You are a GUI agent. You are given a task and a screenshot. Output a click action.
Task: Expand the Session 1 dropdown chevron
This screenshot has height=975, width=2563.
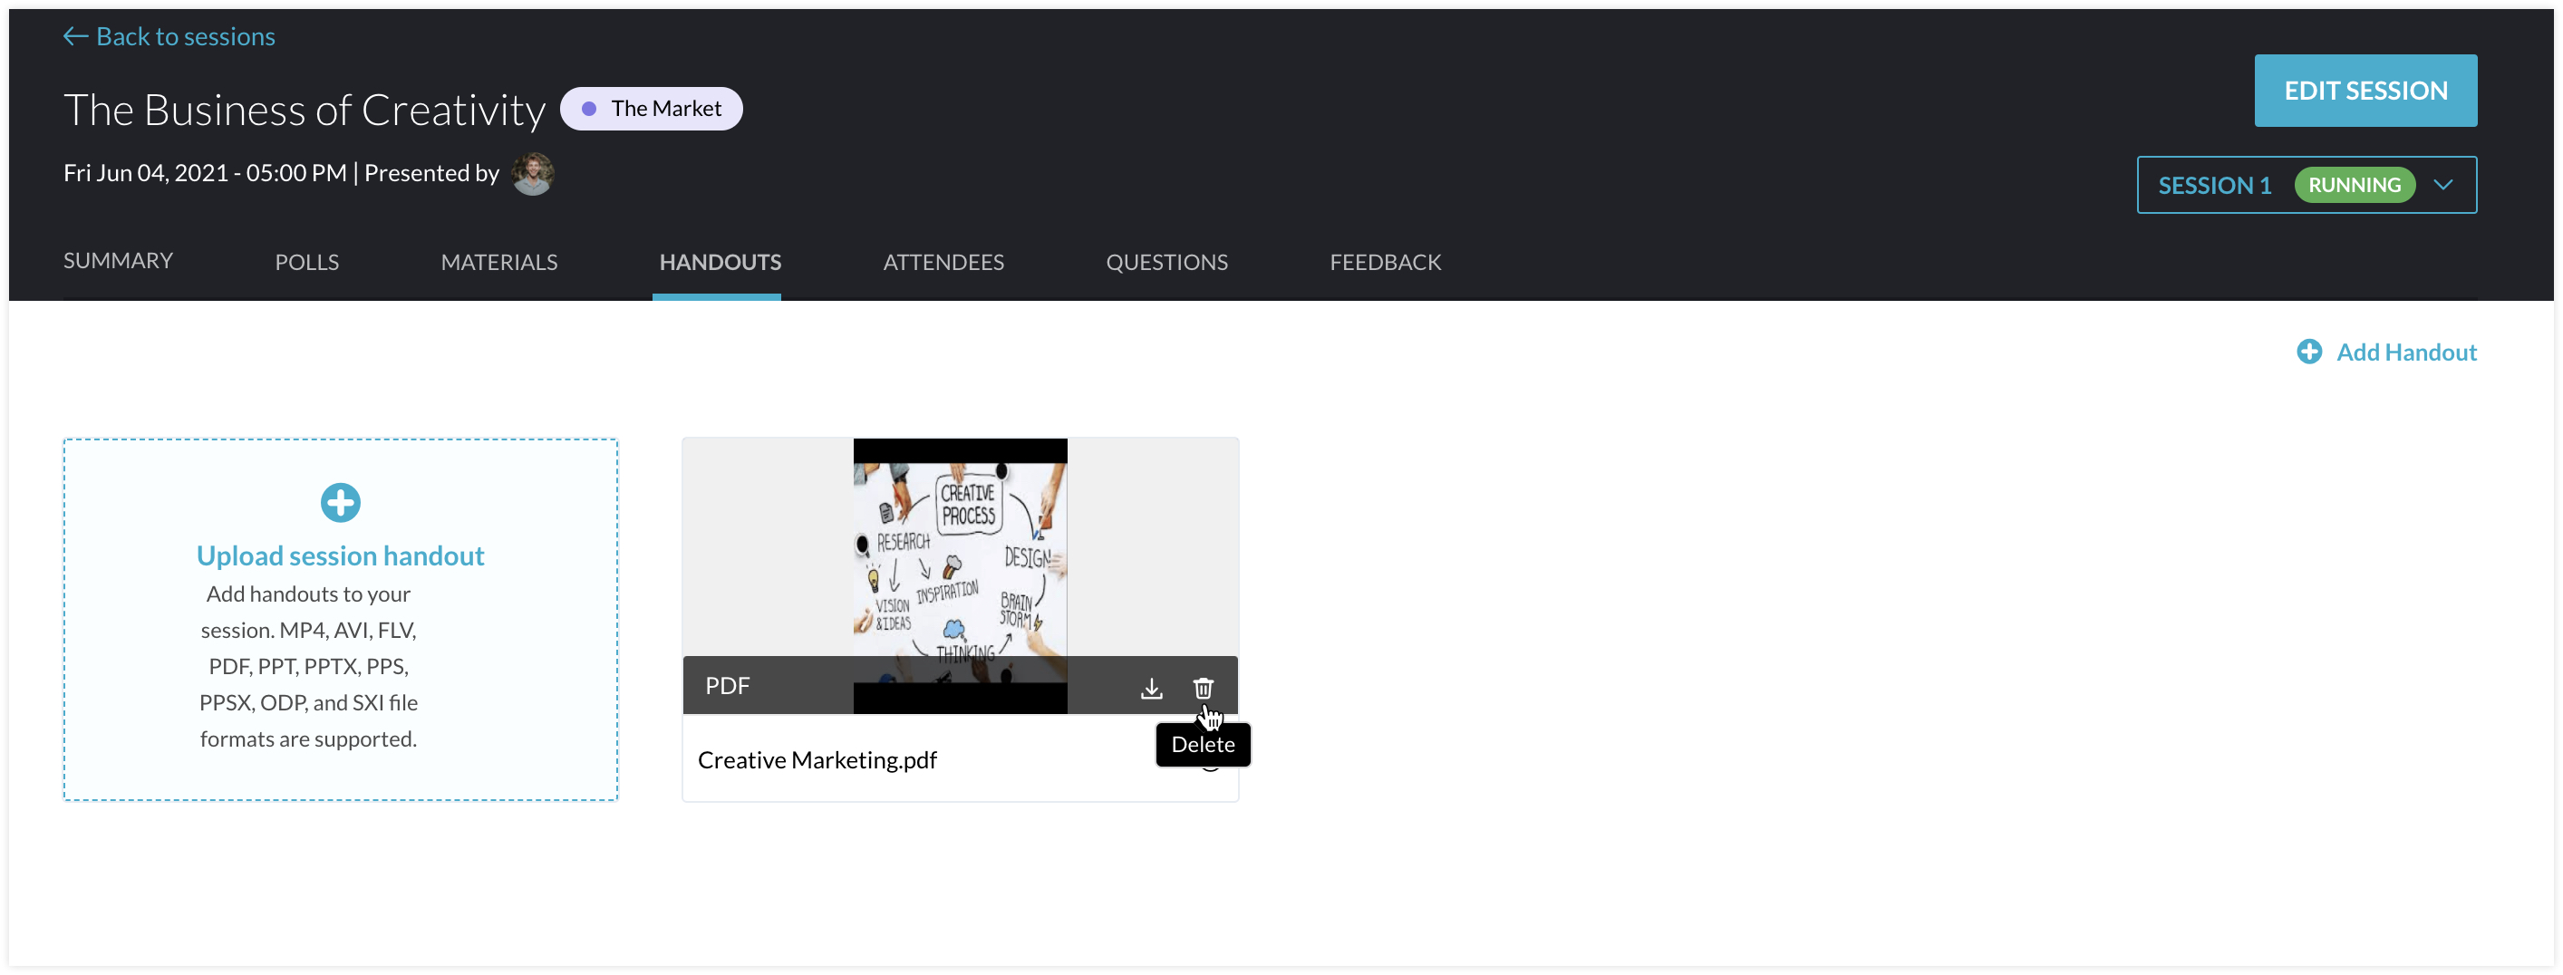click(x=2442, y=184)
